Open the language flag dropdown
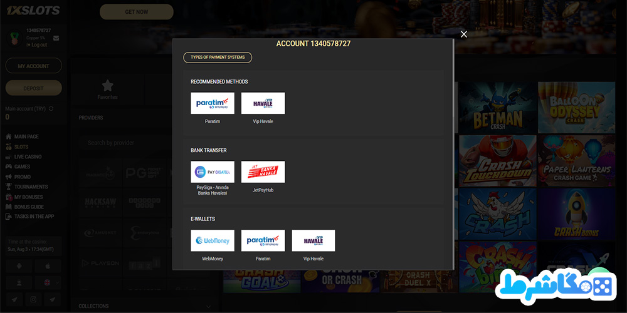Screen dimensions: 627x313 pyautogui.click(x=48, y=283)
